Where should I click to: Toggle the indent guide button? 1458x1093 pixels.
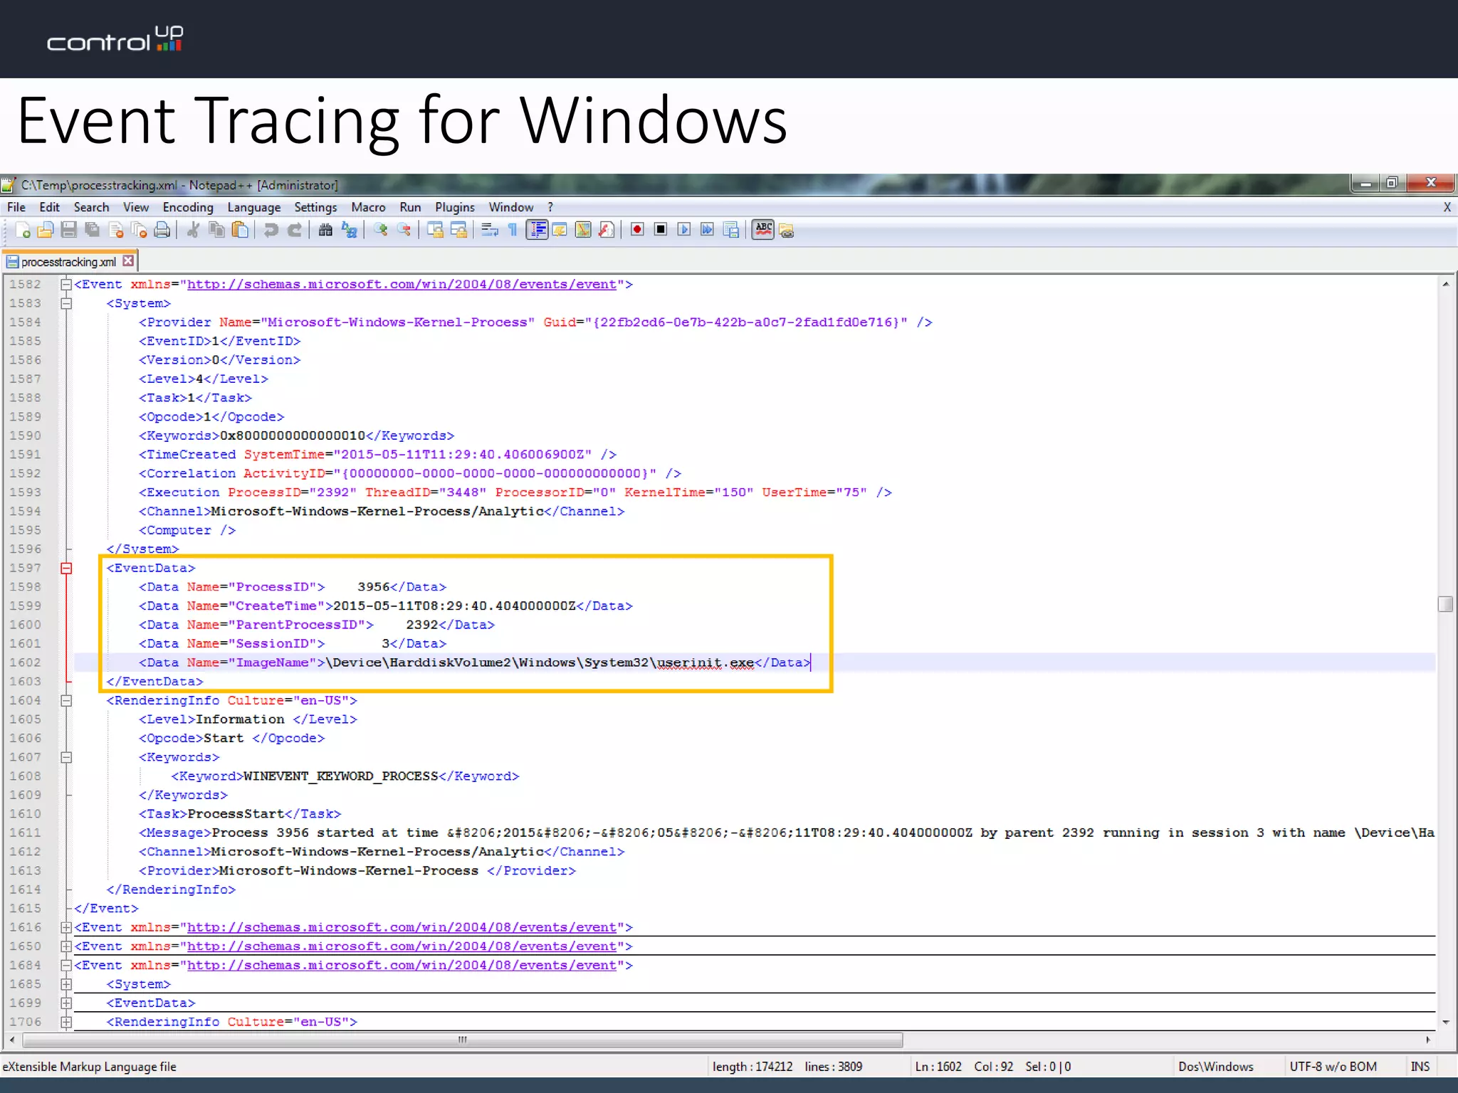coord(537,230)
